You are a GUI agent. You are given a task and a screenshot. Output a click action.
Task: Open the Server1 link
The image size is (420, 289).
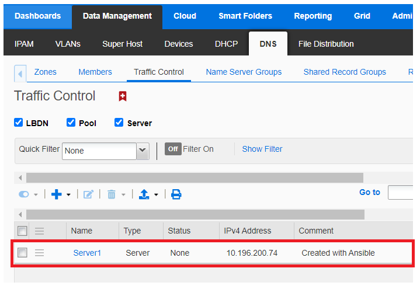[x=87, y=253]
